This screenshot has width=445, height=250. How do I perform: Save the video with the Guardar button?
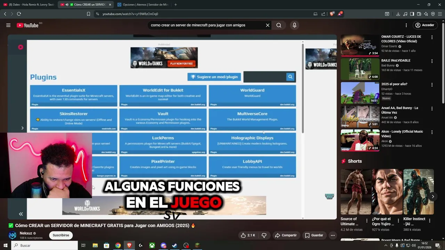[x=314, y=235]
